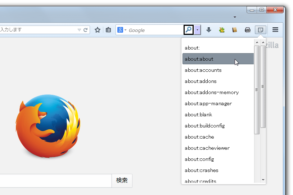Viewport: 293px width, 195px height.
Task: Click inner list scrollbar up arrow
Action: 257,42
